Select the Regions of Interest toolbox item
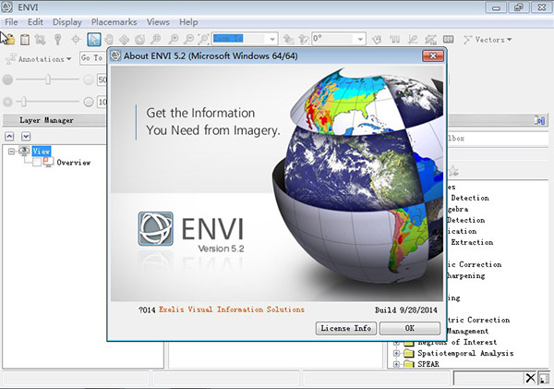554x389 pixels. point(457,342)
